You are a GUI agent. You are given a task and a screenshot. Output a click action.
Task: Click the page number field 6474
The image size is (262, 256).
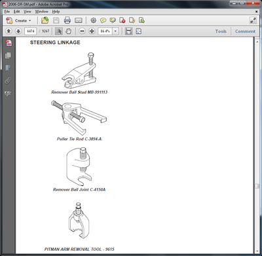click(x=31, y=31)
